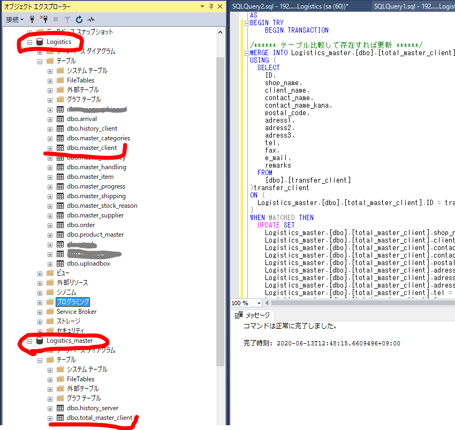The width and height of the screenshot is (455, 430).
Task: Open the 100 % zoom dropdown
Action: 259,303
